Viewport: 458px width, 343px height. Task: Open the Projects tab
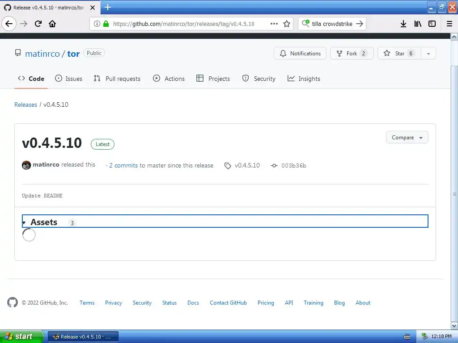pyautogui.click(x=213, y=79)
